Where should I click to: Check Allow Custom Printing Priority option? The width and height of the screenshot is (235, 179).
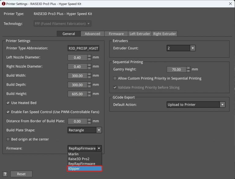click(115, 78)
